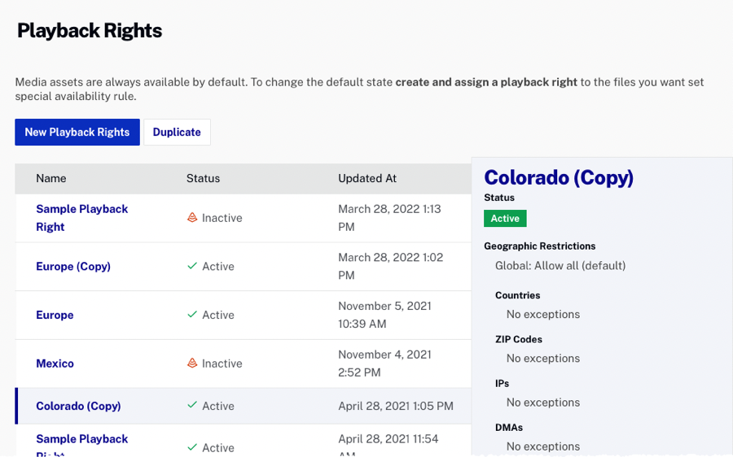The width and height of the screenshot is (733, 457).
Task: Click the Inactive warning icon for Sample Playback Right
Action: [x=192, y=218]
